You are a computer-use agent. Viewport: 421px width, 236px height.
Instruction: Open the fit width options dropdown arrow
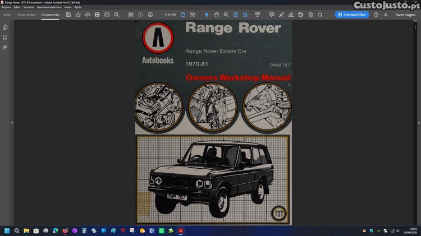click(x=249, y=15)
